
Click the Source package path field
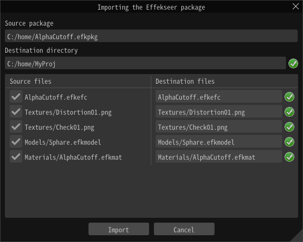tap(151, 36)
